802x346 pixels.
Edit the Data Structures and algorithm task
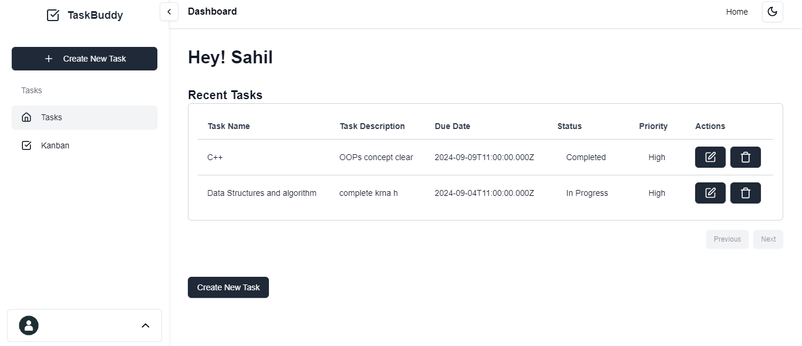click(x=710, y=193)
